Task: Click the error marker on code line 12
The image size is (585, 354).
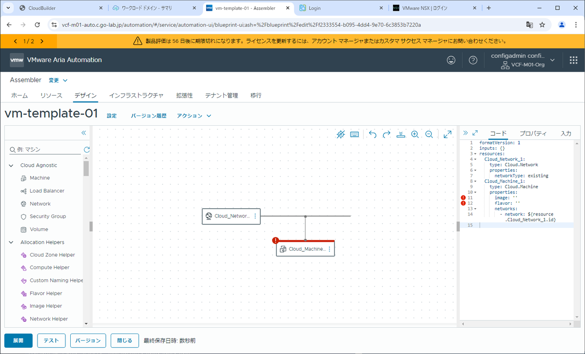Action: tap(463, 203)
